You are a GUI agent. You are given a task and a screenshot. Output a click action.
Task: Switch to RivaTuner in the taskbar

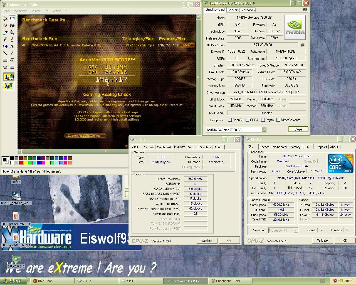coord(52,281)
